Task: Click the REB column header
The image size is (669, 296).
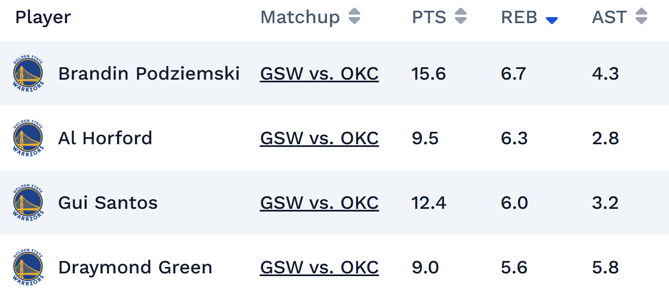Action: (x=519, y=17)
